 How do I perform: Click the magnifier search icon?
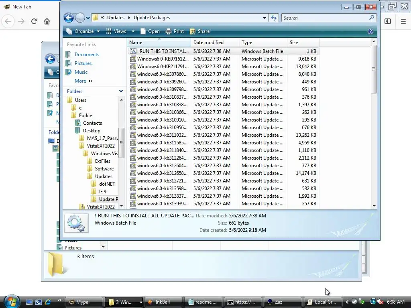(372, 18)
